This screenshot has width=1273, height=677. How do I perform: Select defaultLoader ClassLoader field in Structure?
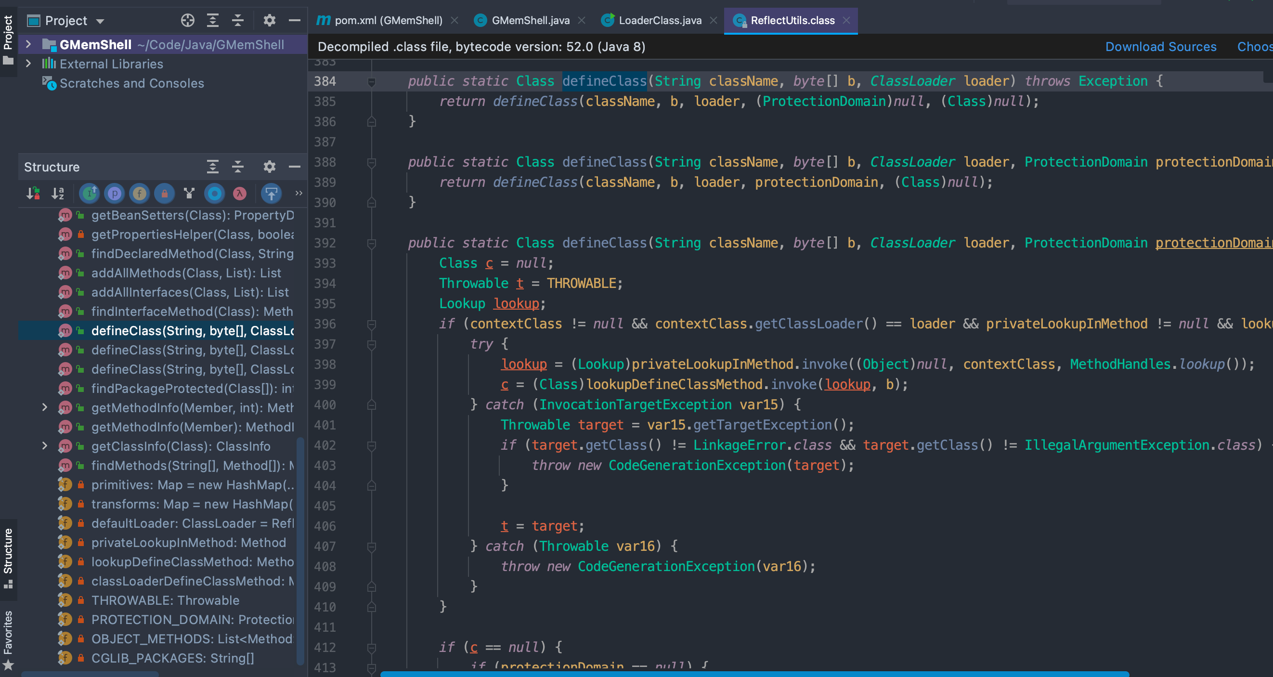[x=192, y=523]
